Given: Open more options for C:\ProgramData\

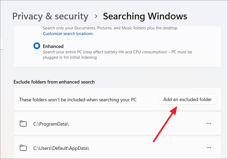Looking at the screenshot, I should (x=209, y=123).
